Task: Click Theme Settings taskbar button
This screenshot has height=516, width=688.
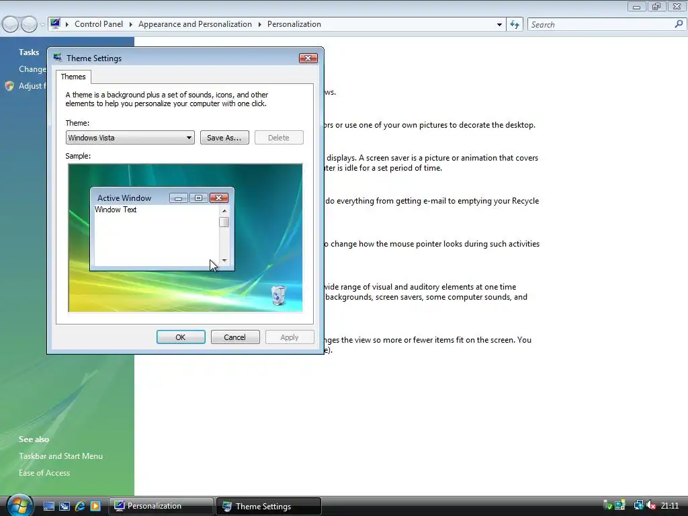Action: point(269,507)
